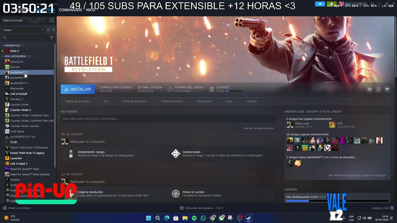The height and width of the screenshot is (223, 397).
Task: Filter by ready-to-play games icon
Action: pos(54,30)
